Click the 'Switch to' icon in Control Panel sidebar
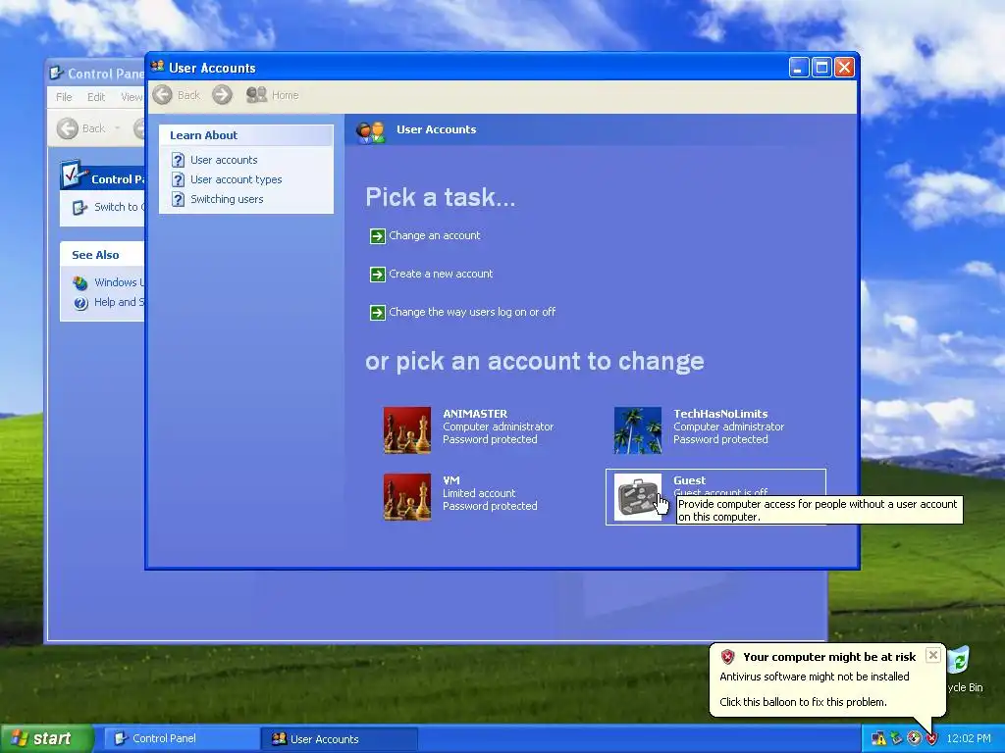 (79, 208)
